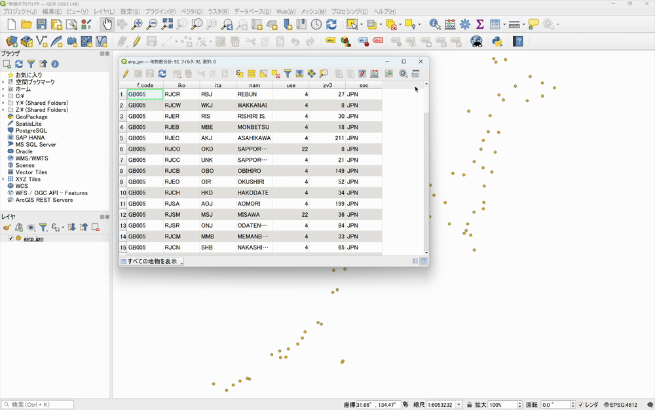This screenshot has height=410, width=655.
Task: Open the scale dropdown in status bar
Action: (459, 405)
